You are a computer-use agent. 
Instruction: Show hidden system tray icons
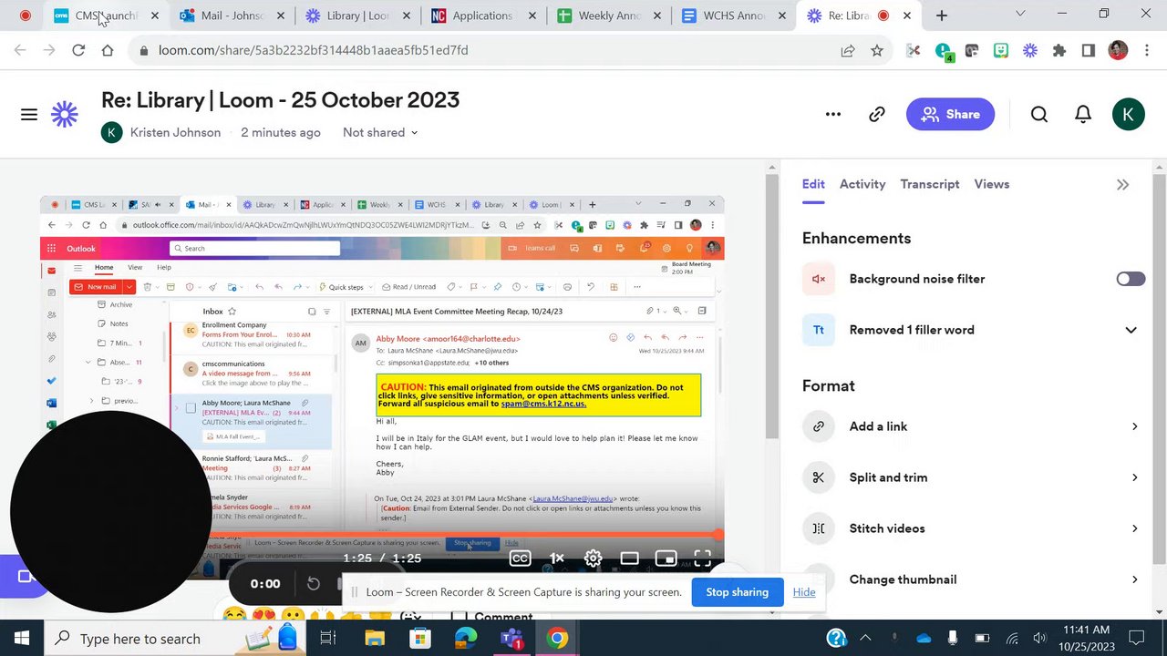click(865, 639)
